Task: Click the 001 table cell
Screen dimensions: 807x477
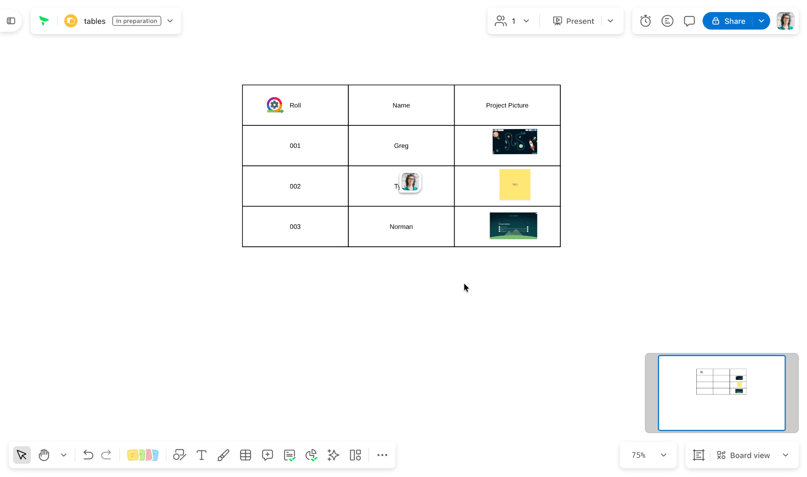Action: pyautogui.click(x=295, y=146)
